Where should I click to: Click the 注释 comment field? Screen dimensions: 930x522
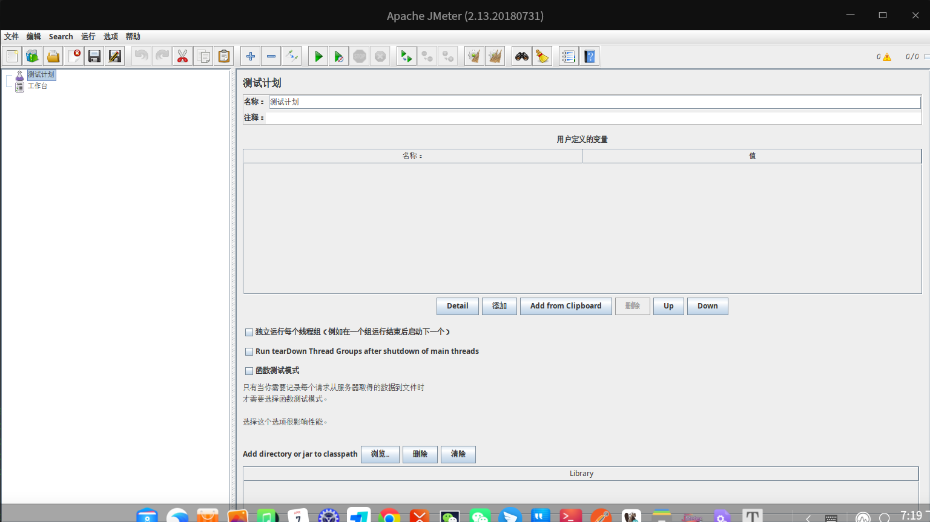[x=593, y=118]
